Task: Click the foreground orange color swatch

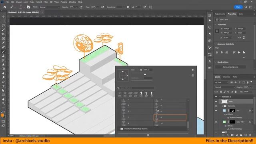Action: (2, 115)
